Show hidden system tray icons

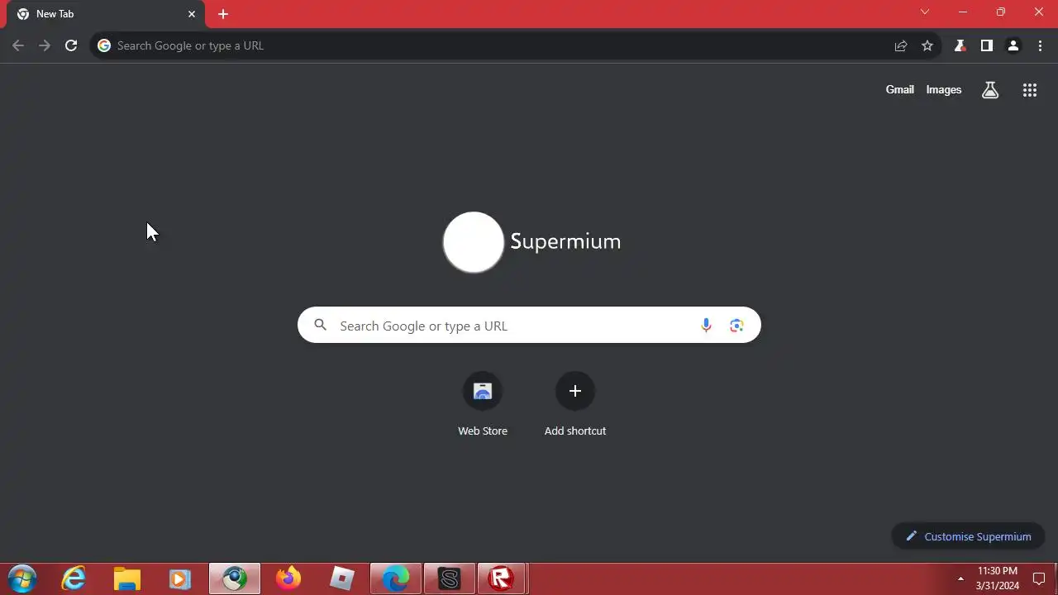[960, 578]
